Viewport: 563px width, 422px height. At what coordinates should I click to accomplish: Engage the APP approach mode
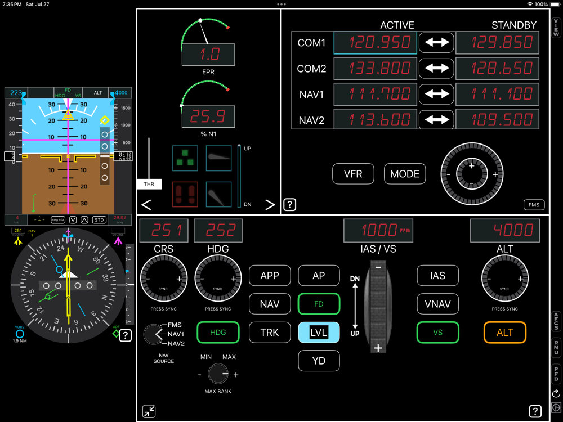pyautogui.click(x=270, y=276)
